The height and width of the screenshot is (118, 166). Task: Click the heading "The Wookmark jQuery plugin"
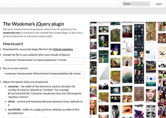coord(33,24)
